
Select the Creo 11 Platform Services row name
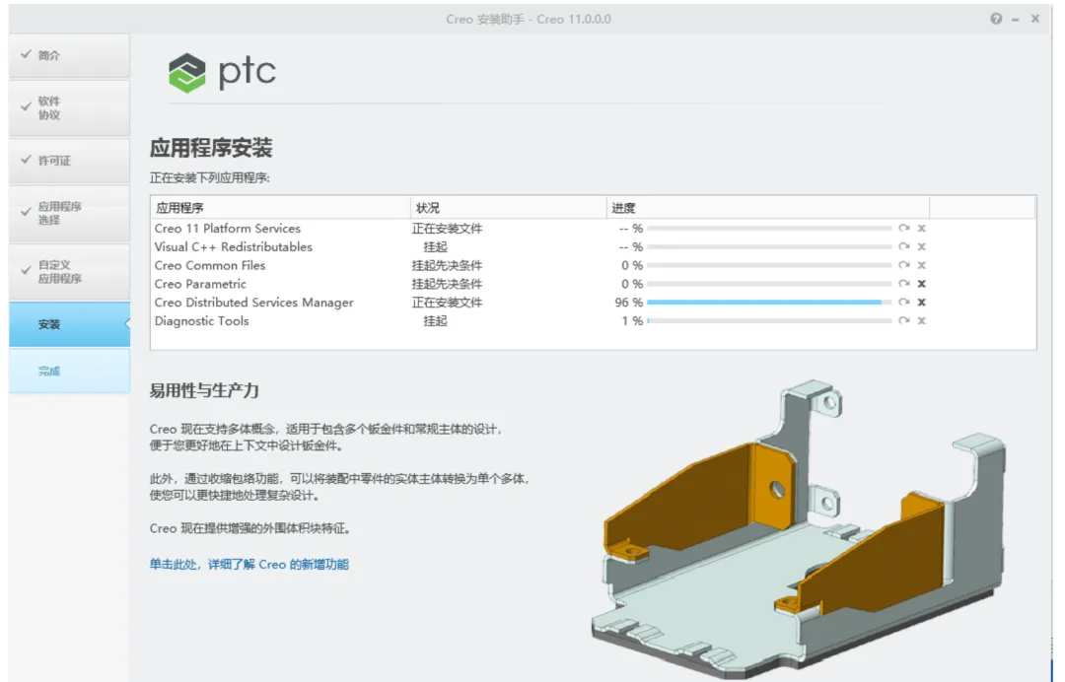point(228,228)
